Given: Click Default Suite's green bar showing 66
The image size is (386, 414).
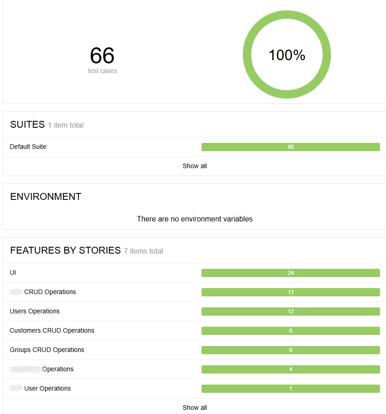Looking at the screenshot, I should pos(291,147).
